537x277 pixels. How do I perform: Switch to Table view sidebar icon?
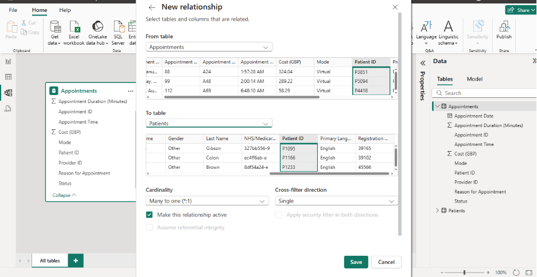[x=8, y=77]
